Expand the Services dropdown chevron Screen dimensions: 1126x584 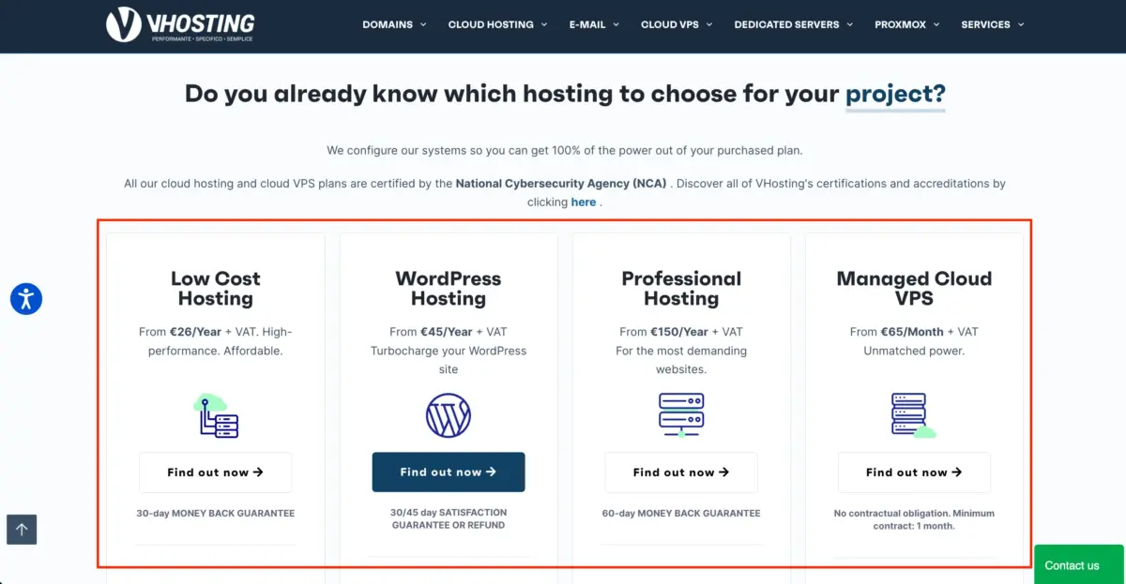tap(1021, 24)
